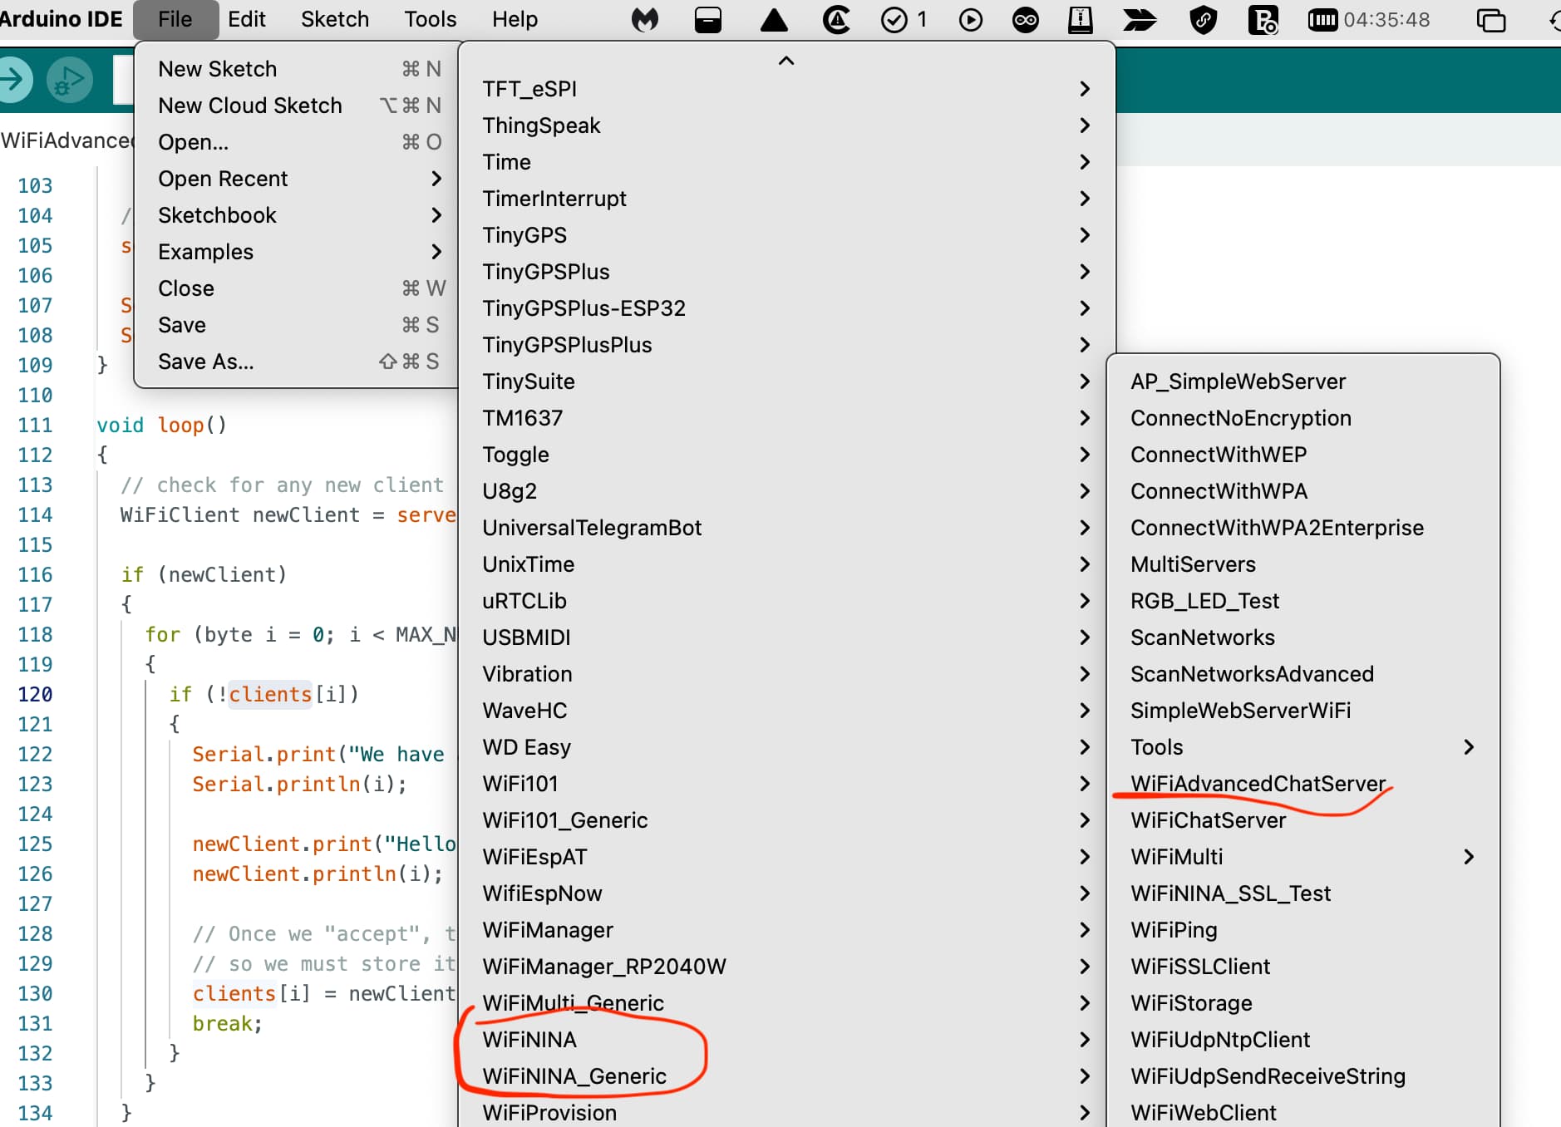Click the clock-C menu bar icon
The height and width of the screenshot is (1127, 1561).
(x=836, y=19)
